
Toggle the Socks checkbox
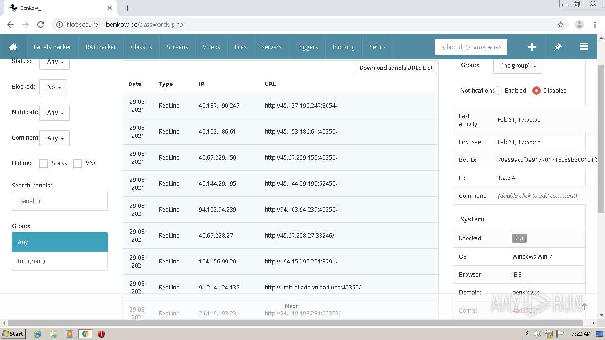(43, 163)
